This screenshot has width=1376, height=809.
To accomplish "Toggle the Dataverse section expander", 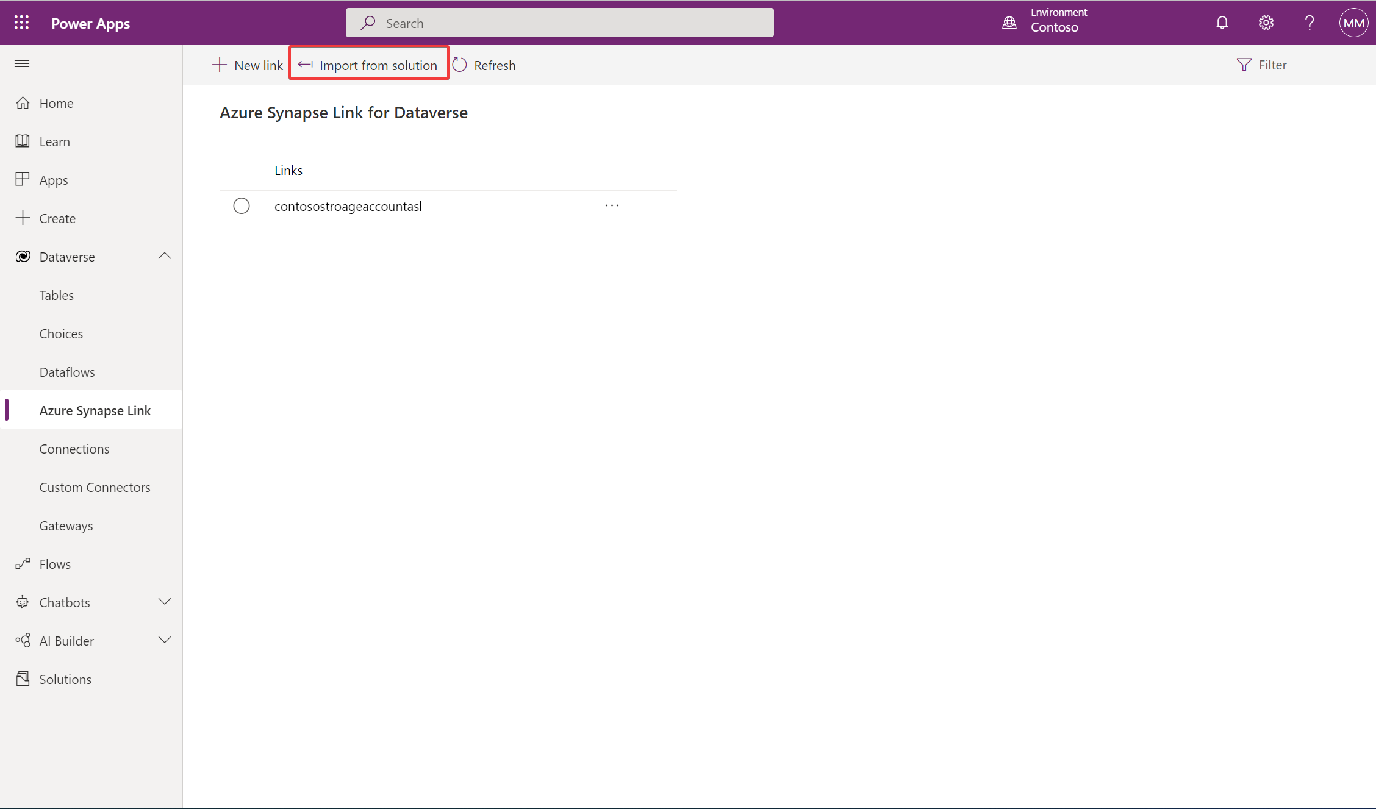I will tap(164, 255).
